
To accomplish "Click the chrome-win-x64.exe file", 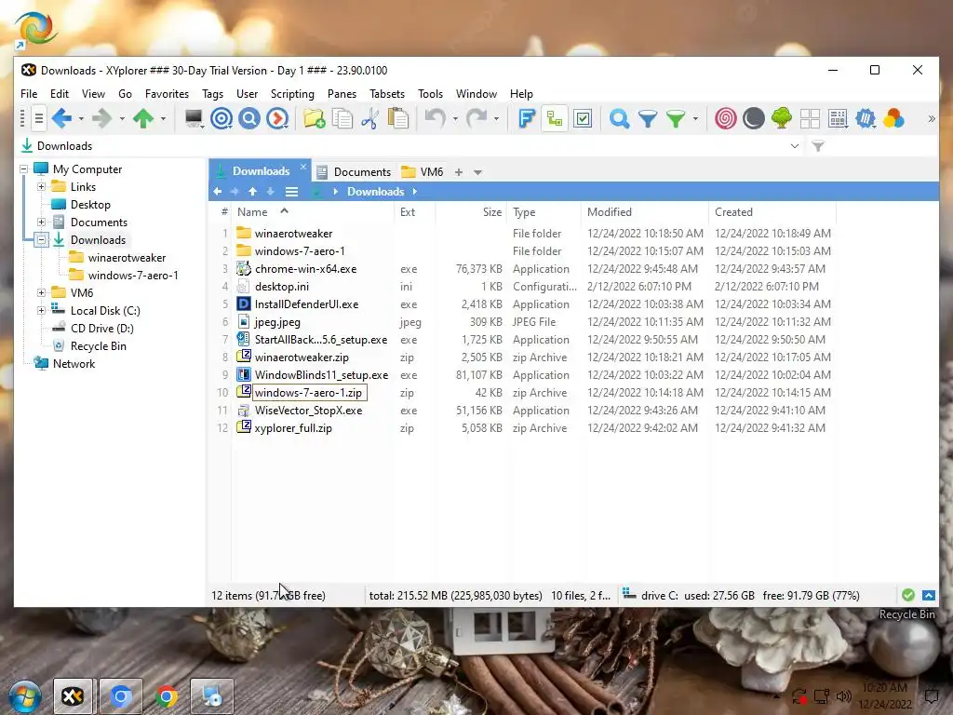I will [x=305, y=269].
